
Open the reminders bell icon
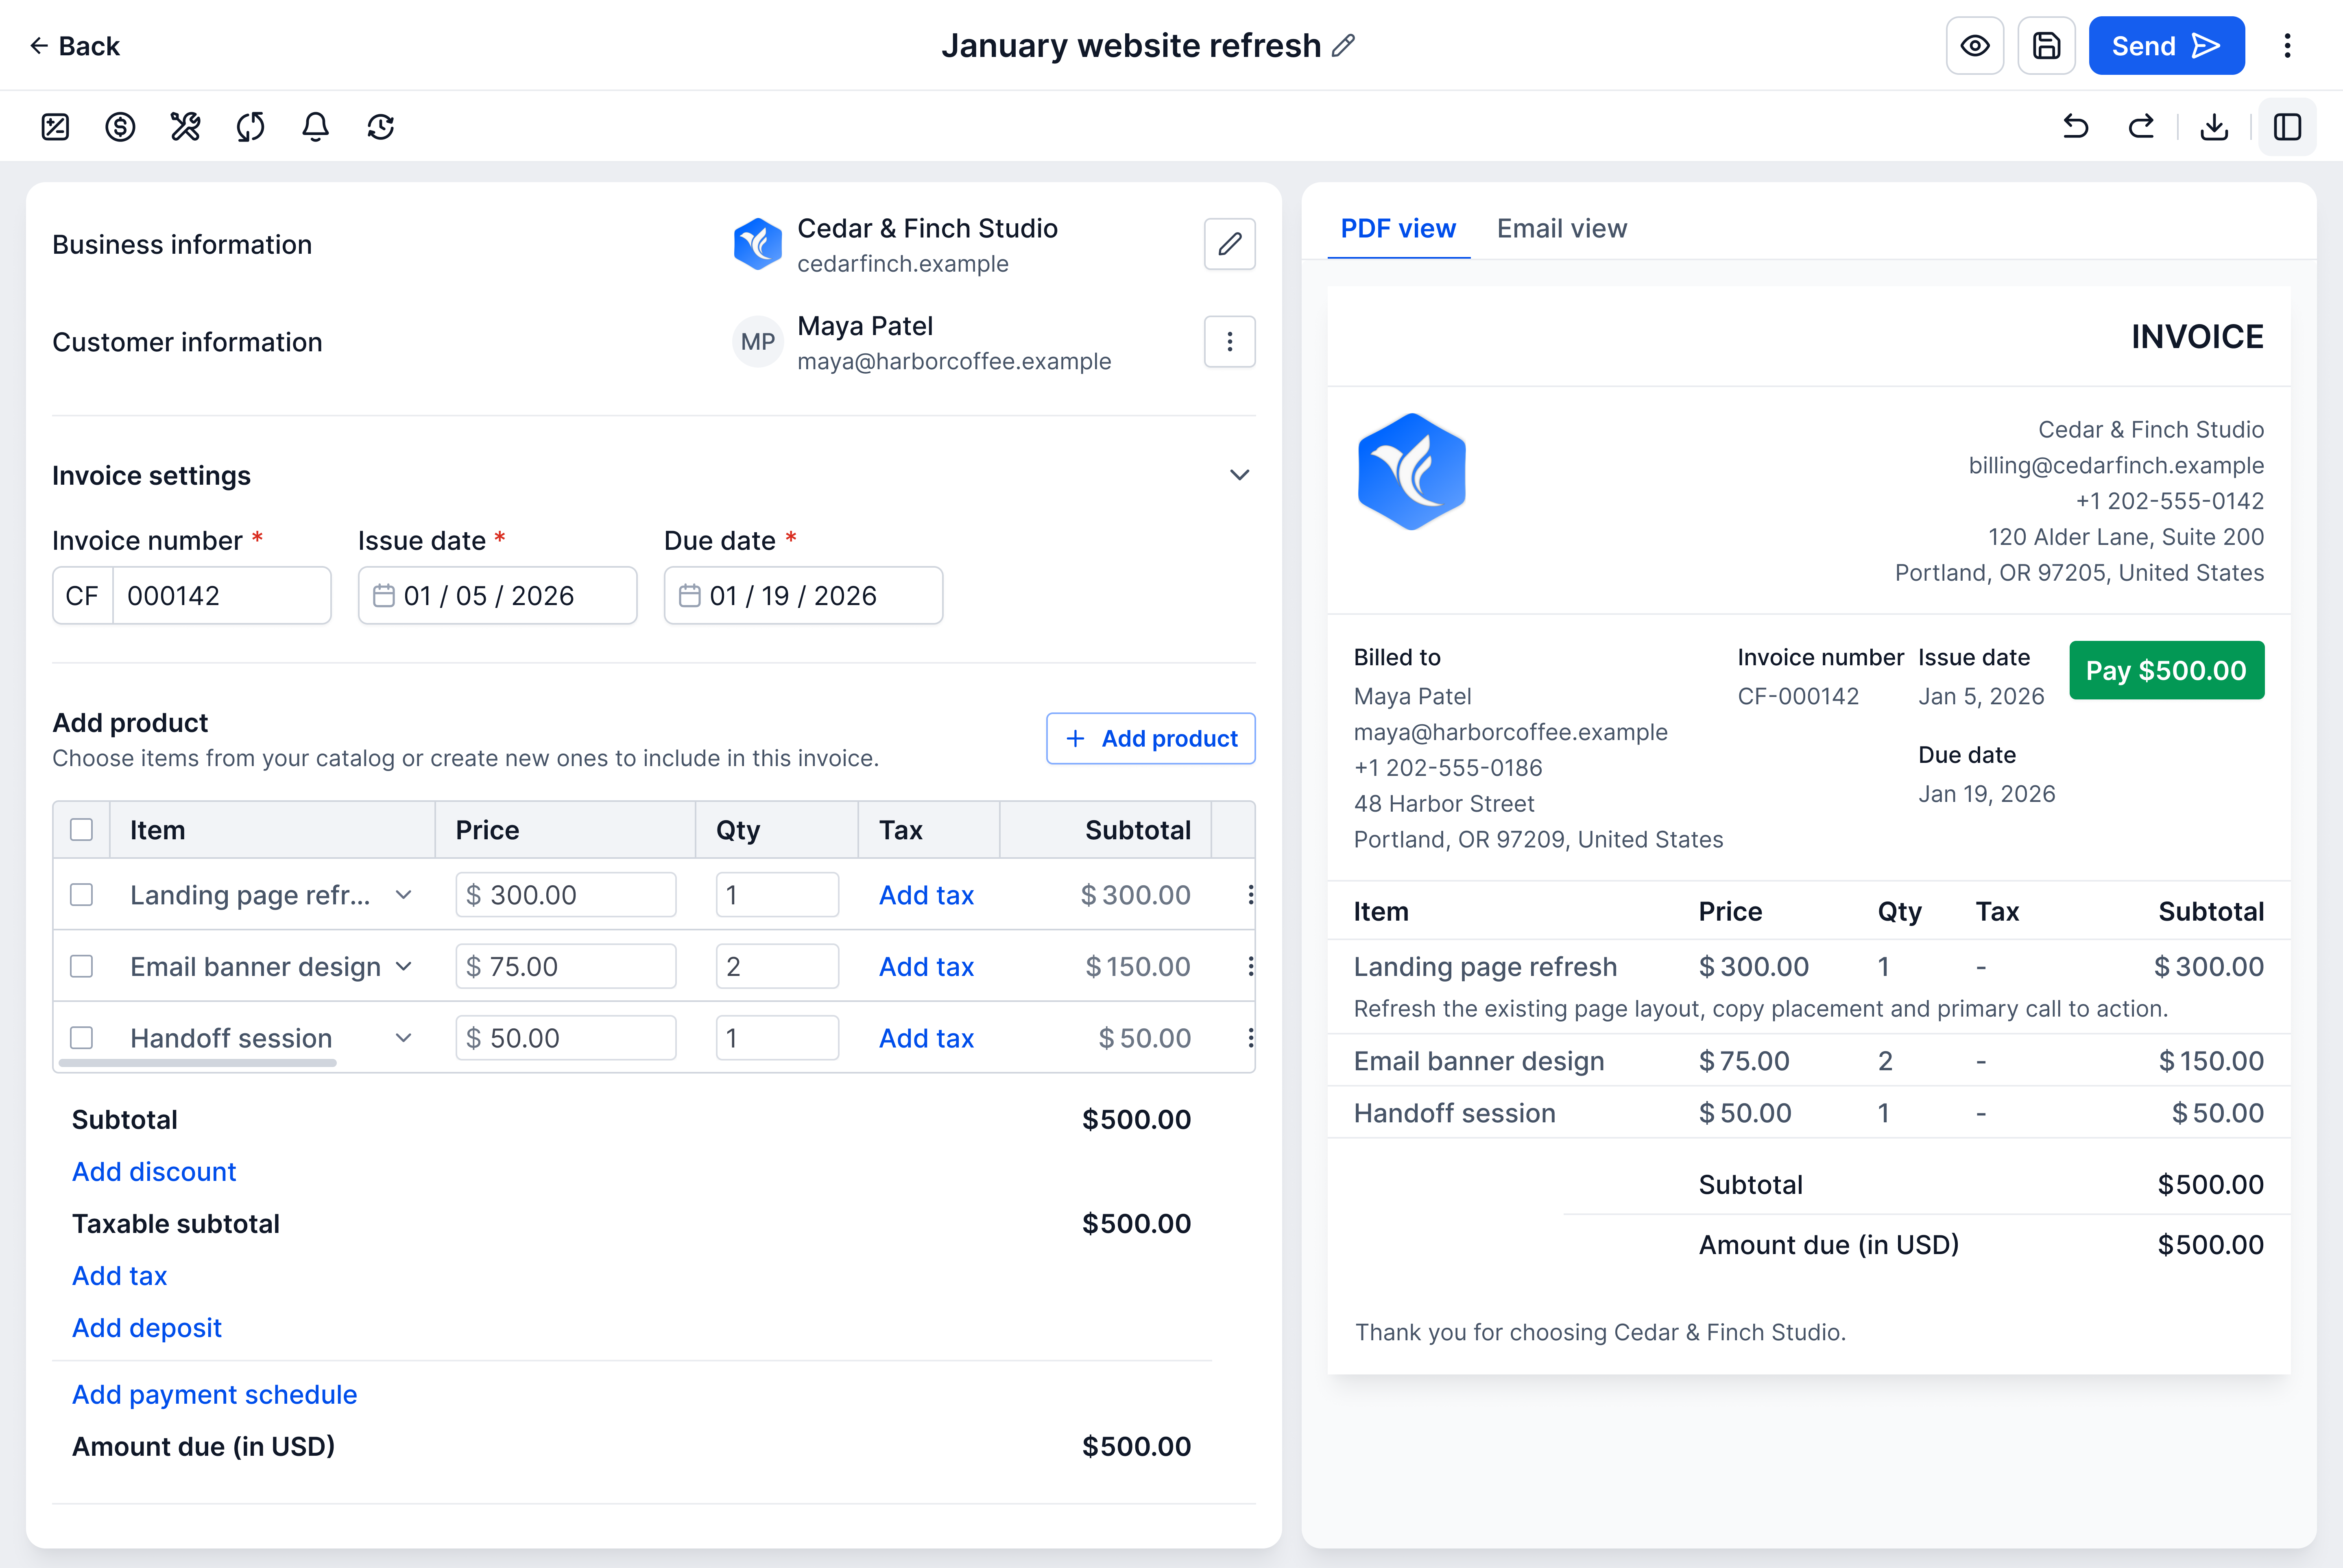point(315,127)
